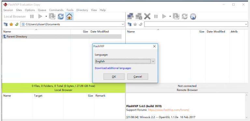Click the queue Remark column header
250x121 pixels.
(109, 96)
